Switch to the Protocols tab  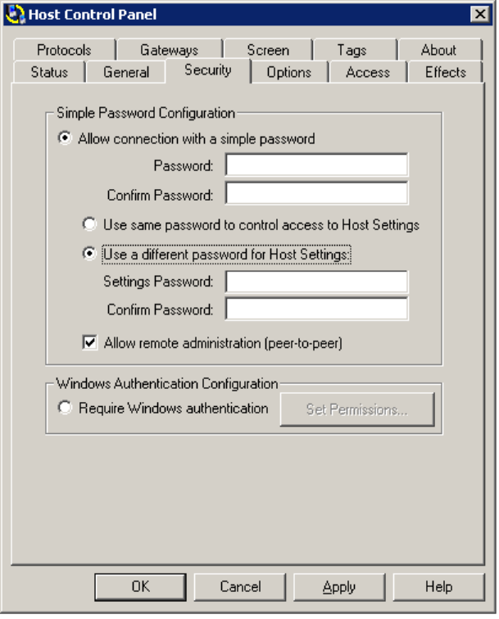pyautogui.click(x=64, y=50)
